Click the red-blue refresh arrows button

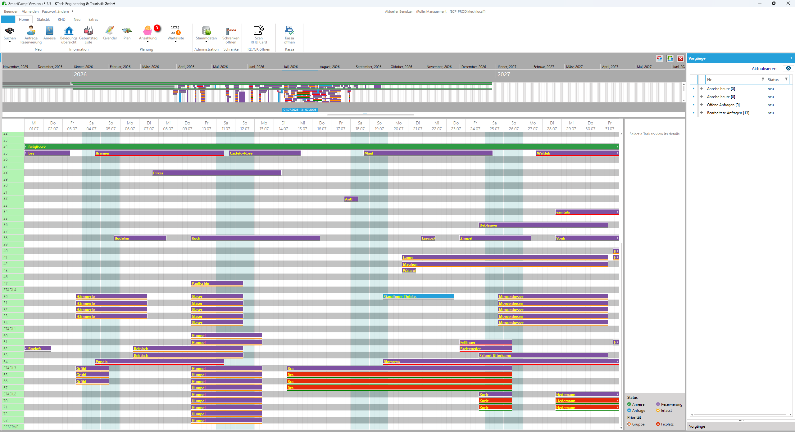(659, 58)
